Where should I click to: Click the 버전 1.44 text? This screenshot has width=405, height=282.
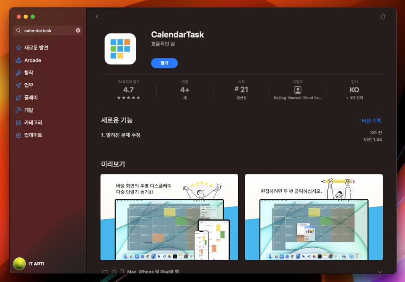tap(373, 139)
